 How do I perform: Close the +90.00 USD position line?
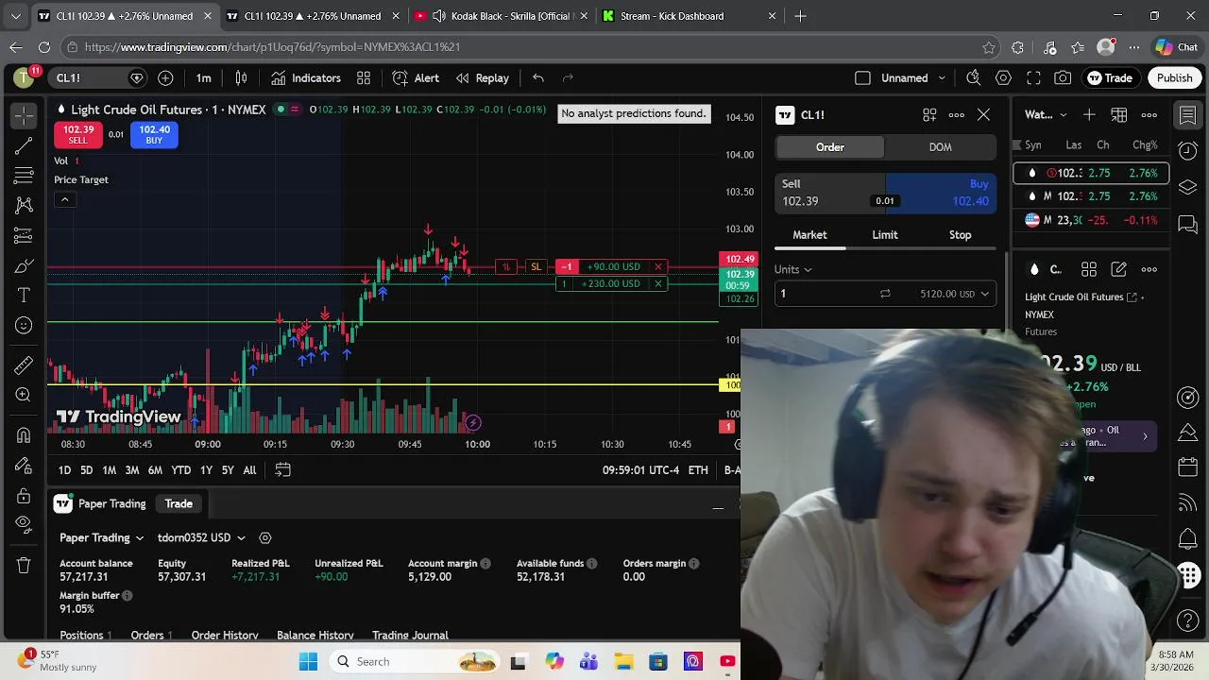click(658, 266)
